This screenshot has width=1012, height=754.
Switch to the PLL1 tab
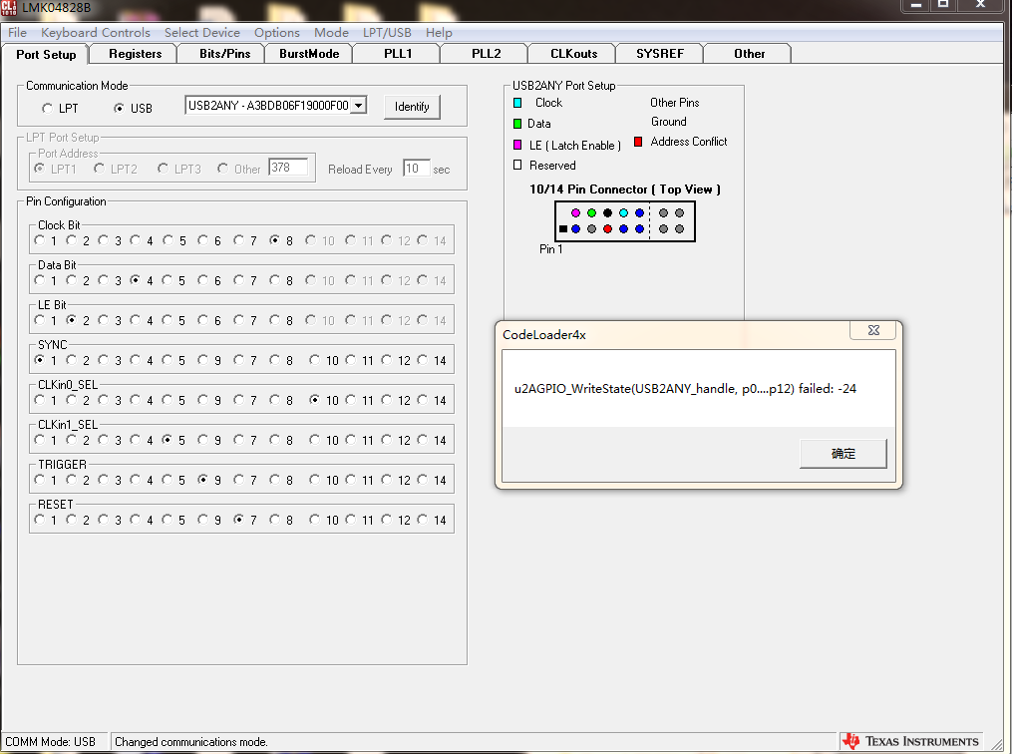pos(398,54)
